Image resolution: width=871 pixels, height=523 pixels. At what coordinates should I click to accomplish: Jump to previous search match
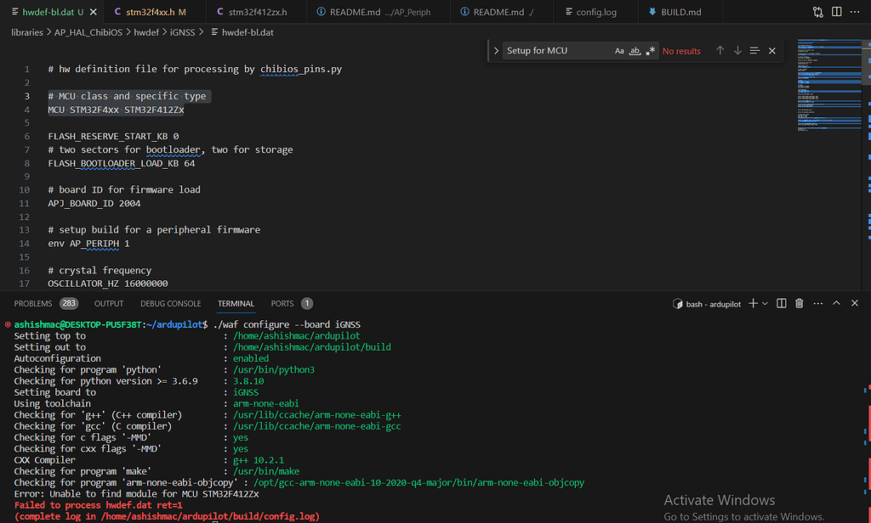(719, 51)
